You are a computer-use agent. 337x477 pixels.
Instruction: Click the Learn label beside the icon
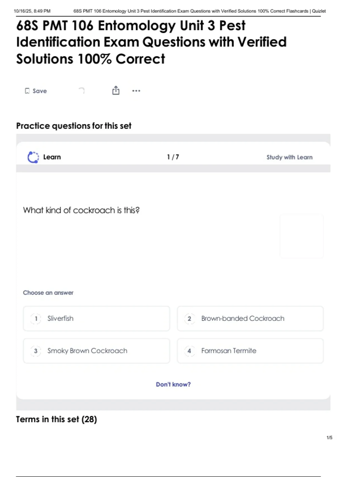[52, 157]
